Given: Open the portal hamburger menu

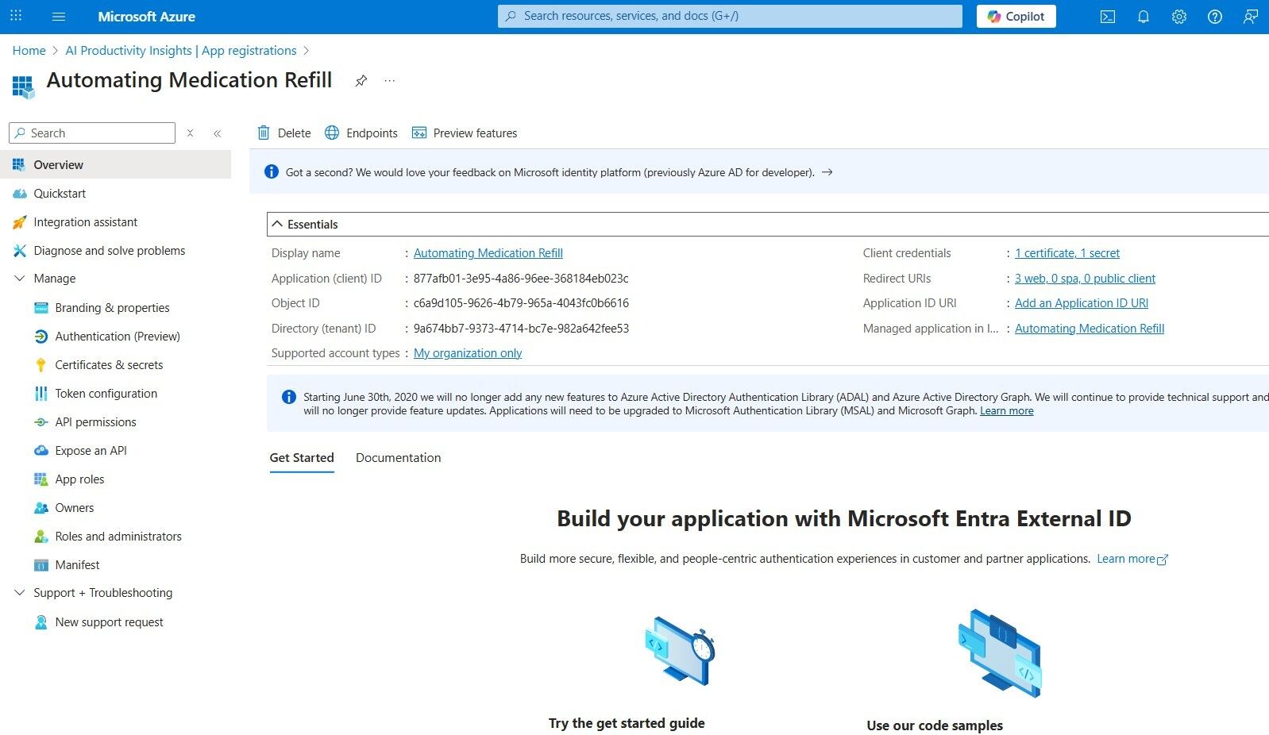Looking at the screenshot, I should tap(59, 17).
